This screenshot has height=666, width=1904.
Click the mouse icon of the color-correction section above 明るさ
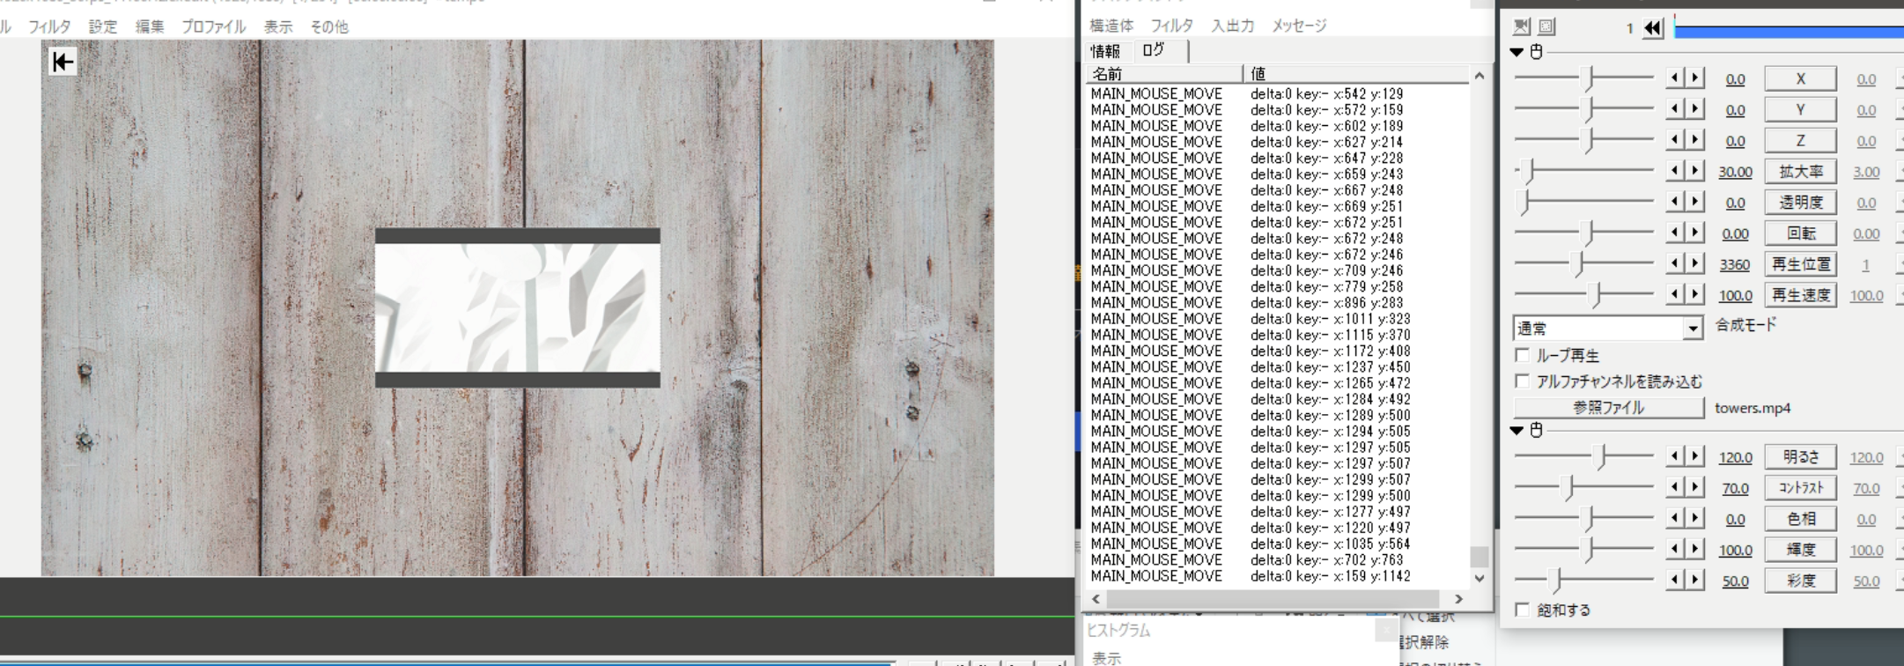point(1537,430)
